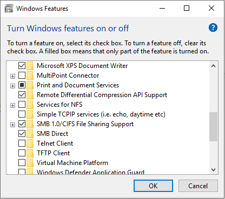The width and height of the screenshot is (225, 199).
Task: Click the Windows Features title bar icon
Action: (9, 9)
